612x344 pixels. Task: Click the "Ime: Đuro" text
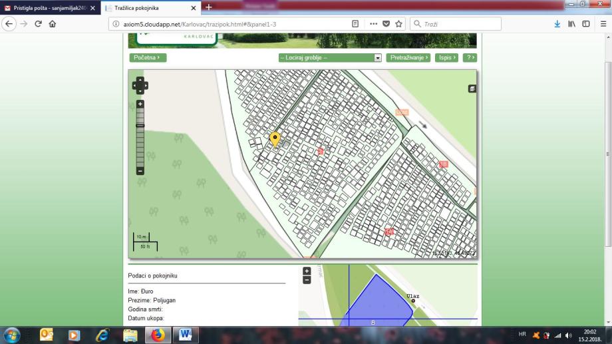coord(140,291)
